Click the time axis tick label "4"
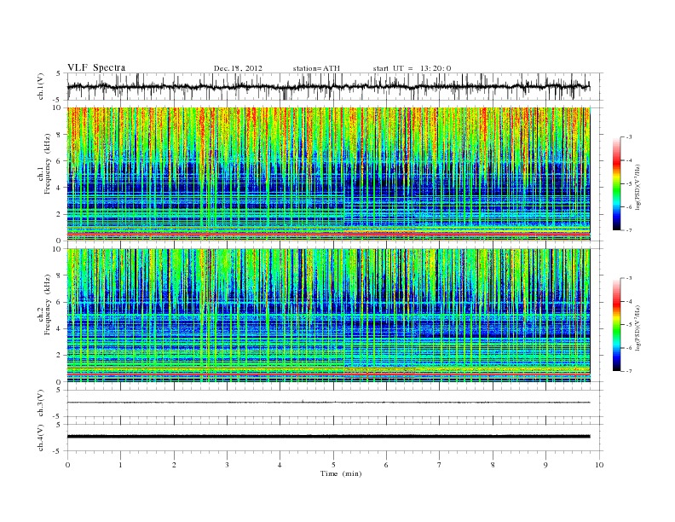This screenshot has width=675, height=522. click(280, 465)
